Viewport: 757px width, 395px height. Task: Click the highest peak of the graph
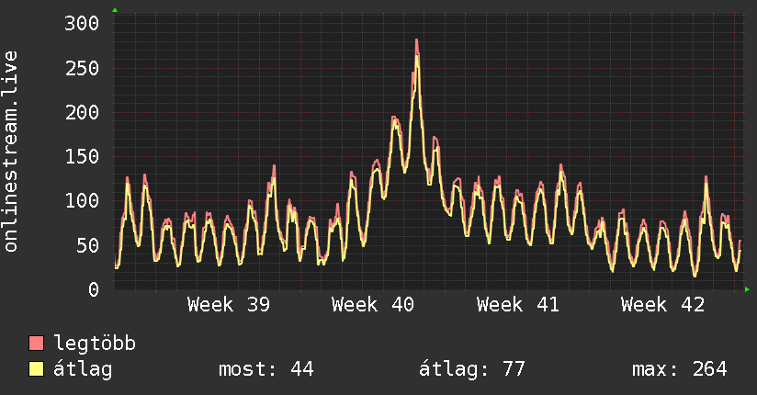point(416,41)
